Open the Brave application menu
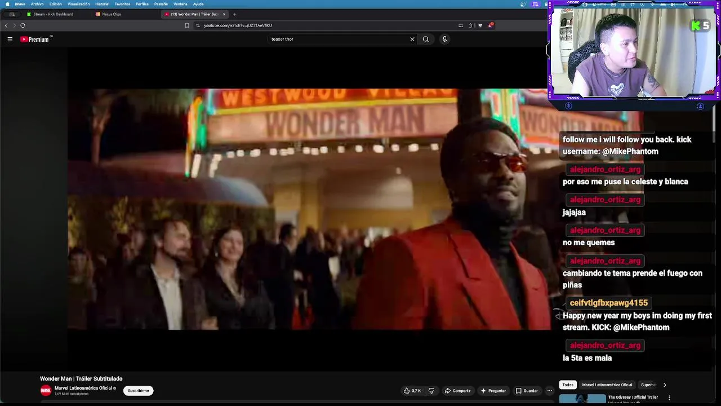Screen dimensions: 721x406 click(x=20, y=4)
